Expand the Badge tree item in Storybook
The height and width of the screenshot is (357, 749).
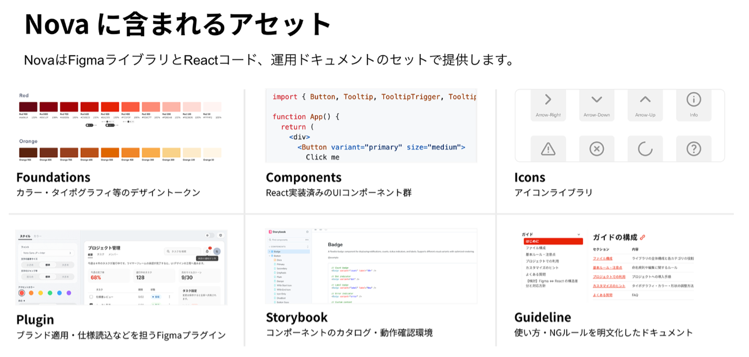(x=269, y=252)
